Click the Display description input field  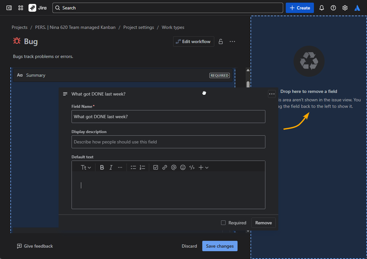coord(168,142)
